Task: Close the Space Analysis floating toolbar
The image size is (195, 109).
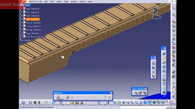Action: (146, 89)
